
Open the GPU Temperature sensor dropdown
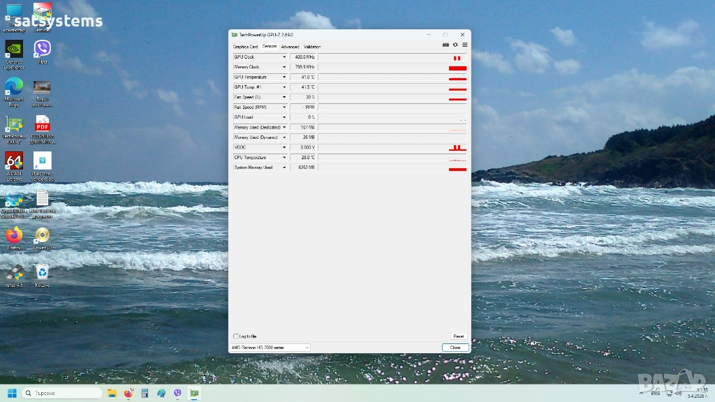[x=284, y=77]
